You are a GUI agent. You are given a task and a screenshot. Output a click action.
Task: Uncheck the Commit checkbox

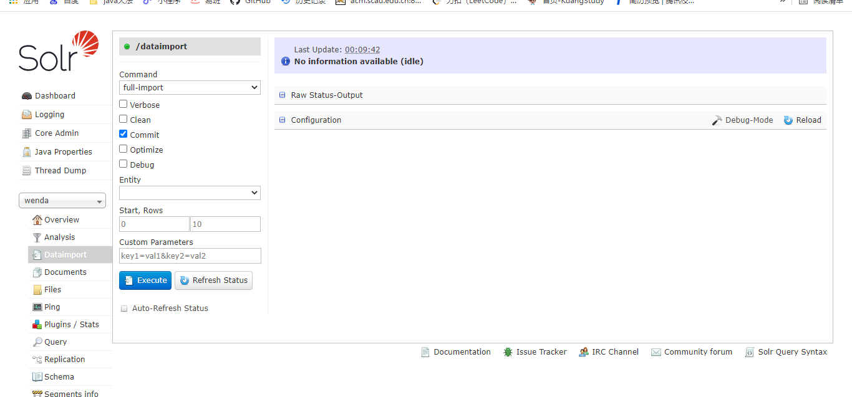[123, 134]
